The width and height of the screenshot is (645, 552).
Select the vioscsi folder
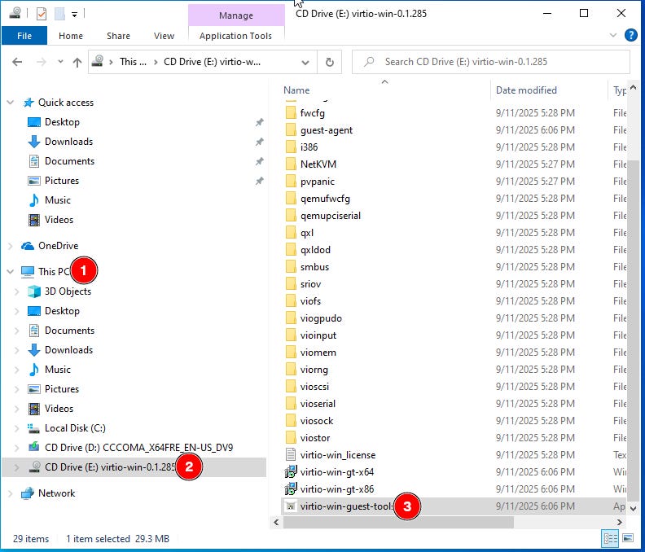pos(314,387)
